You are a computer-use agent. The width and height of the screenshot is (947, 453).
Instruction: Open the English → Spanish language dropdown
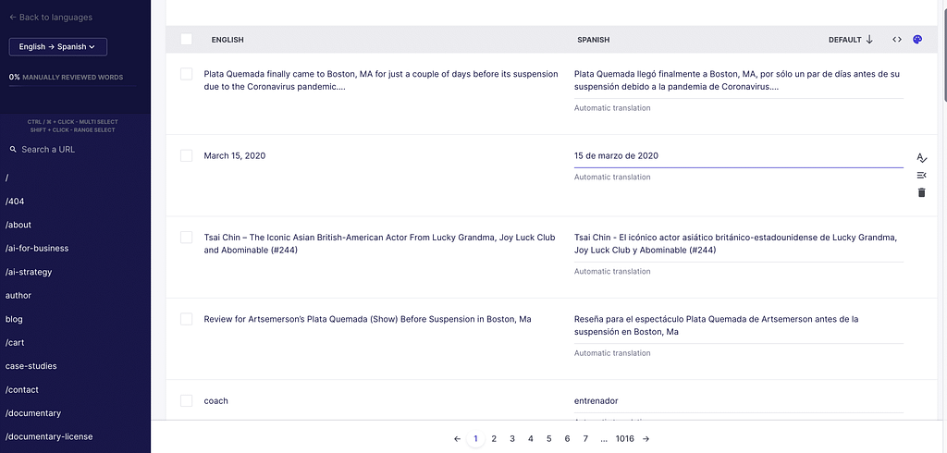[58, 47]
